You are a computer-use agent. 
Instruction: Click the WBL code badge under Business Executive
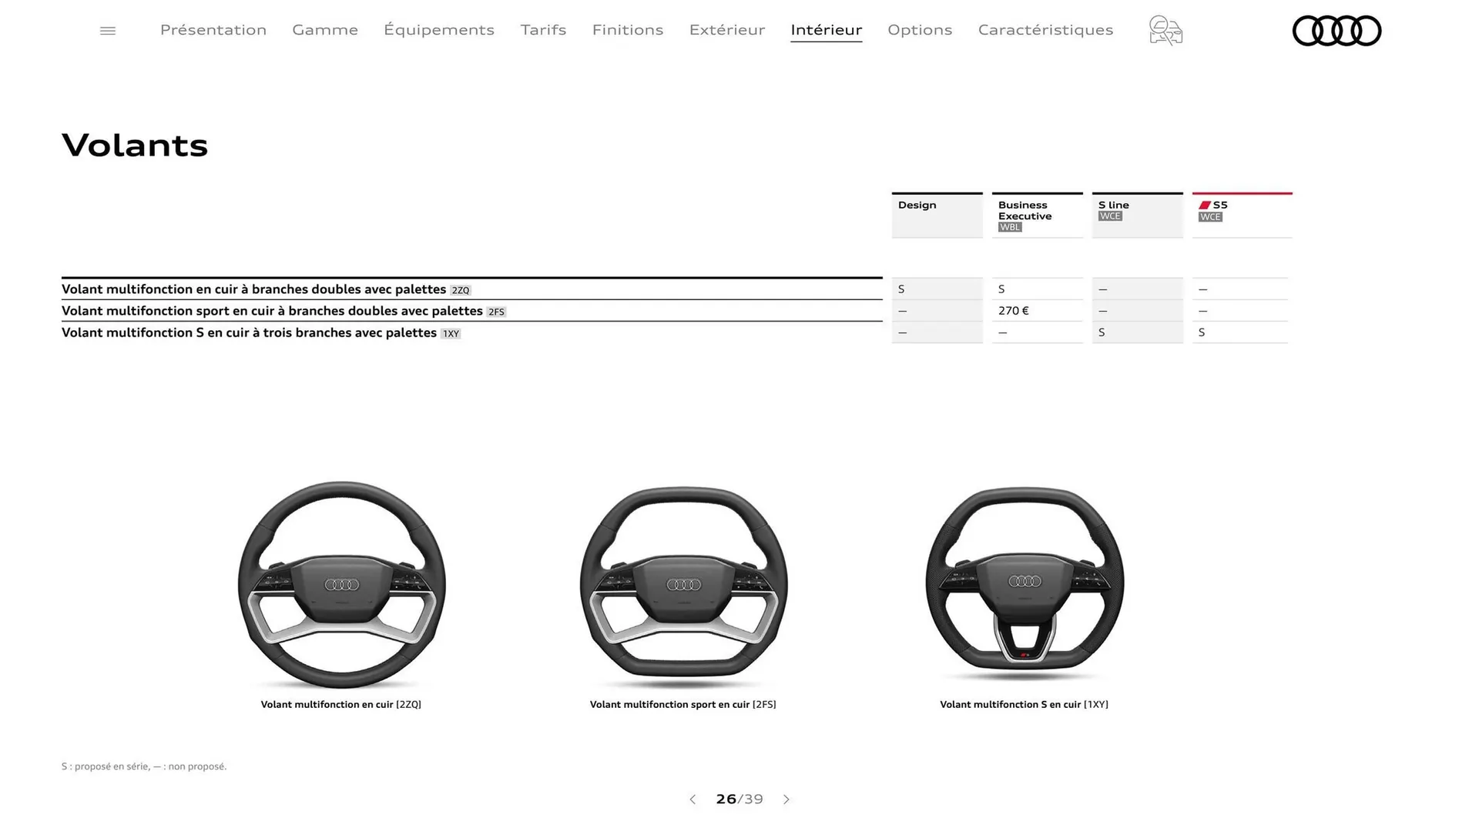click(1009, 227)
